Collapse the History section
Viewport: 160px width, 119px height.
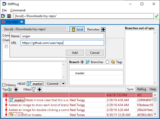tap(4, 85)
